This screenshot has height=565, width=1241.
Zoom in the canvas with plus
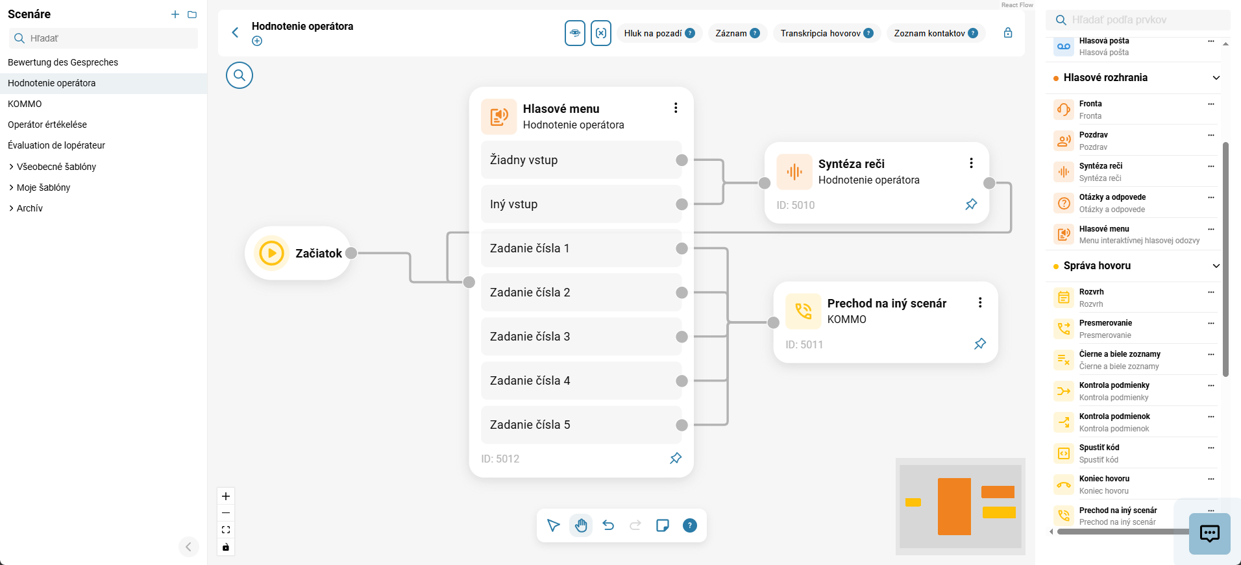point(226,496)
